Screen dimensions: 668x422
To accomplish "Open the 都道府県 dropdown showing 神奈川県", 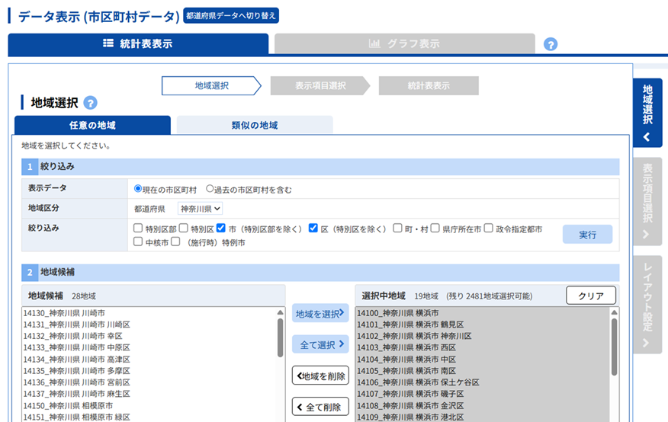I will [200, 209].
